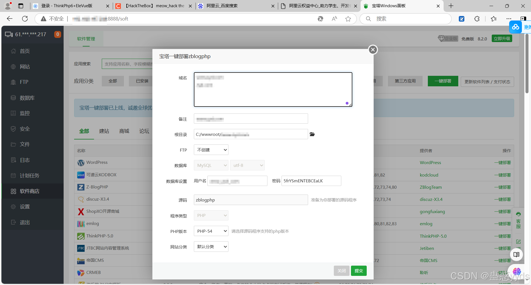Click the ThinkPHP-5.0 logo icon
Screen dimensions: 531x285
pos(81,236)
